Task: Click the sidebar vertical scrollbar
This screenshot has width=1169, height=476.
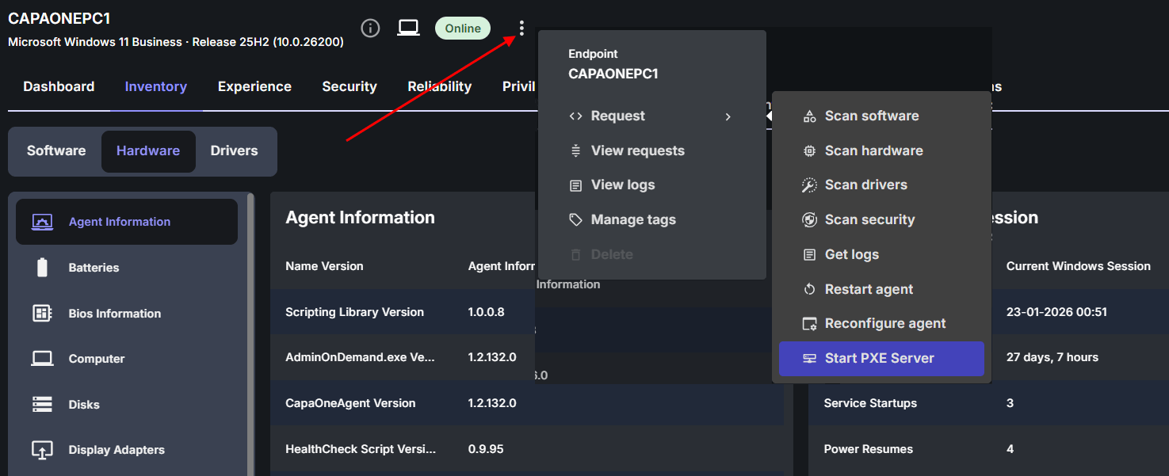Action: point(251,333)
